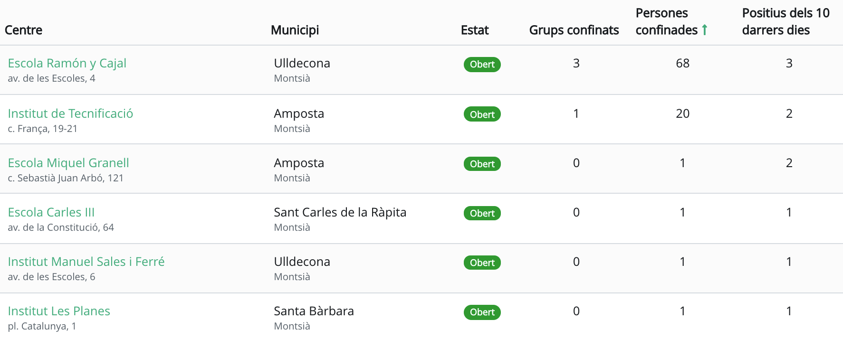This screenshot has width=843, height=339.
Task: Open the Institut Manuel Sales i Ferré link
Action: pos(86,262)
